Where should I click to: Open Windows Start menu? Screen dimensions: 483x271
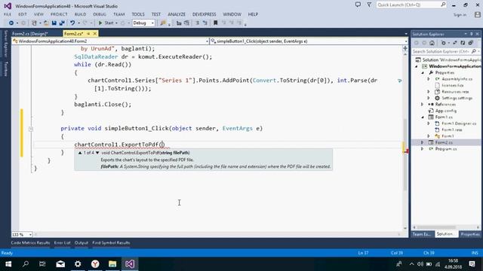point(8,264)
